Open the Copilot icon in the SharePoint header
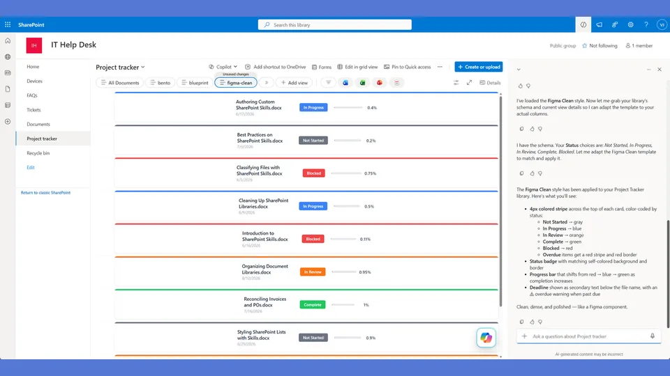 (x=583, y=25)
